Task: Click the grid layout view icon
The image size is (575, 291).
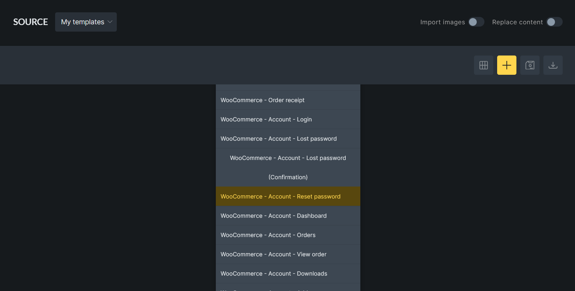Action: click(483, 65)
